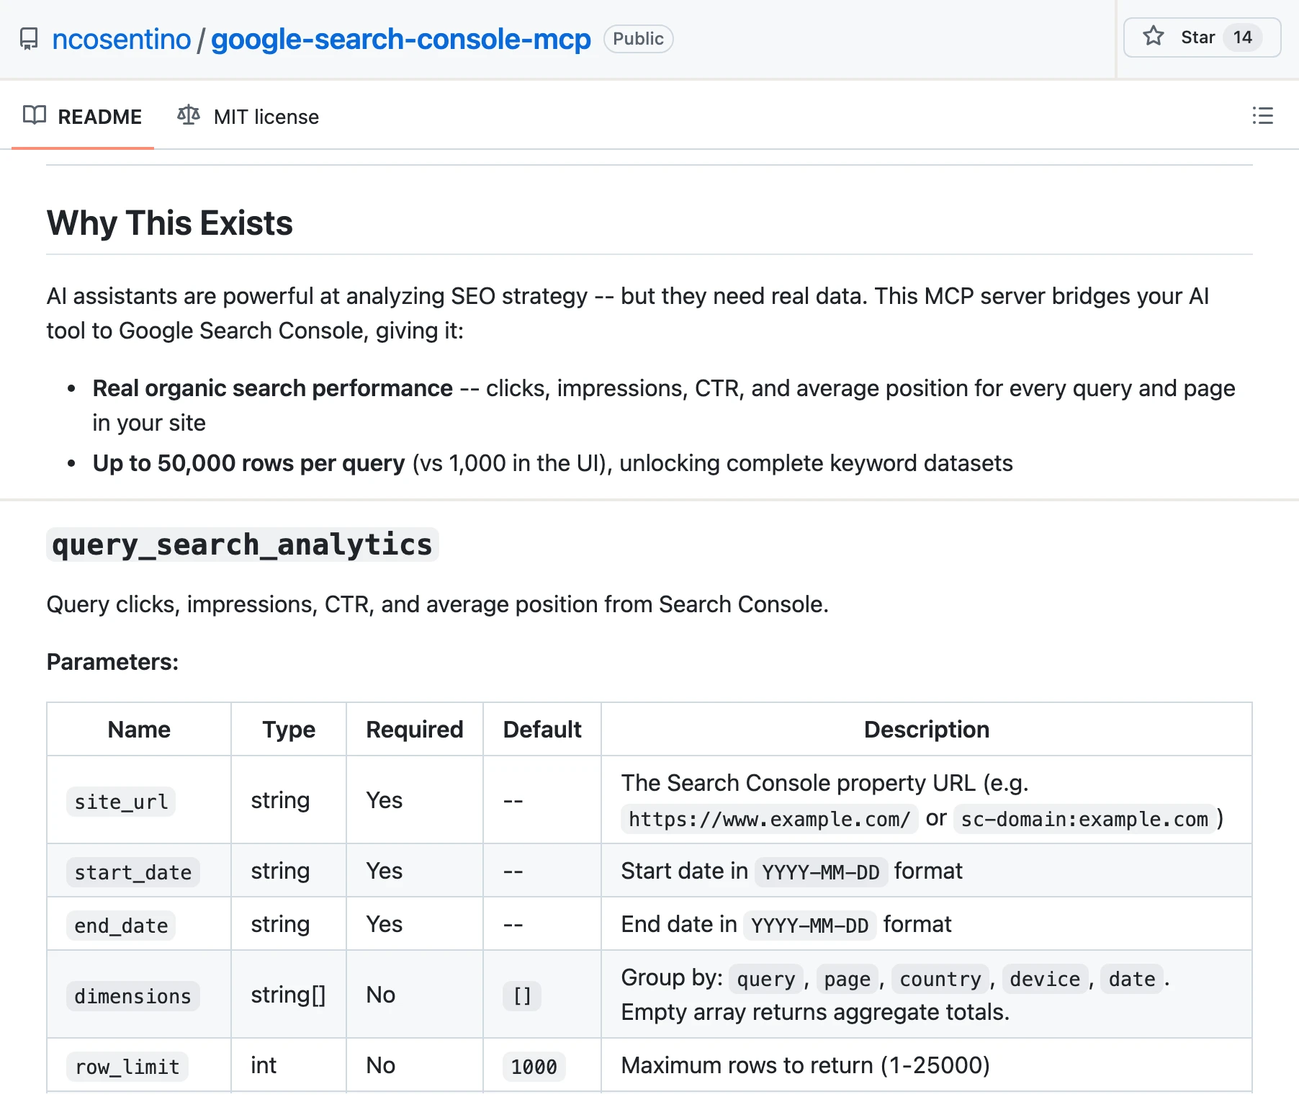Click the device dimension code tag
This screenshot has width=1299, height=1102.
tap(1045, 979)
